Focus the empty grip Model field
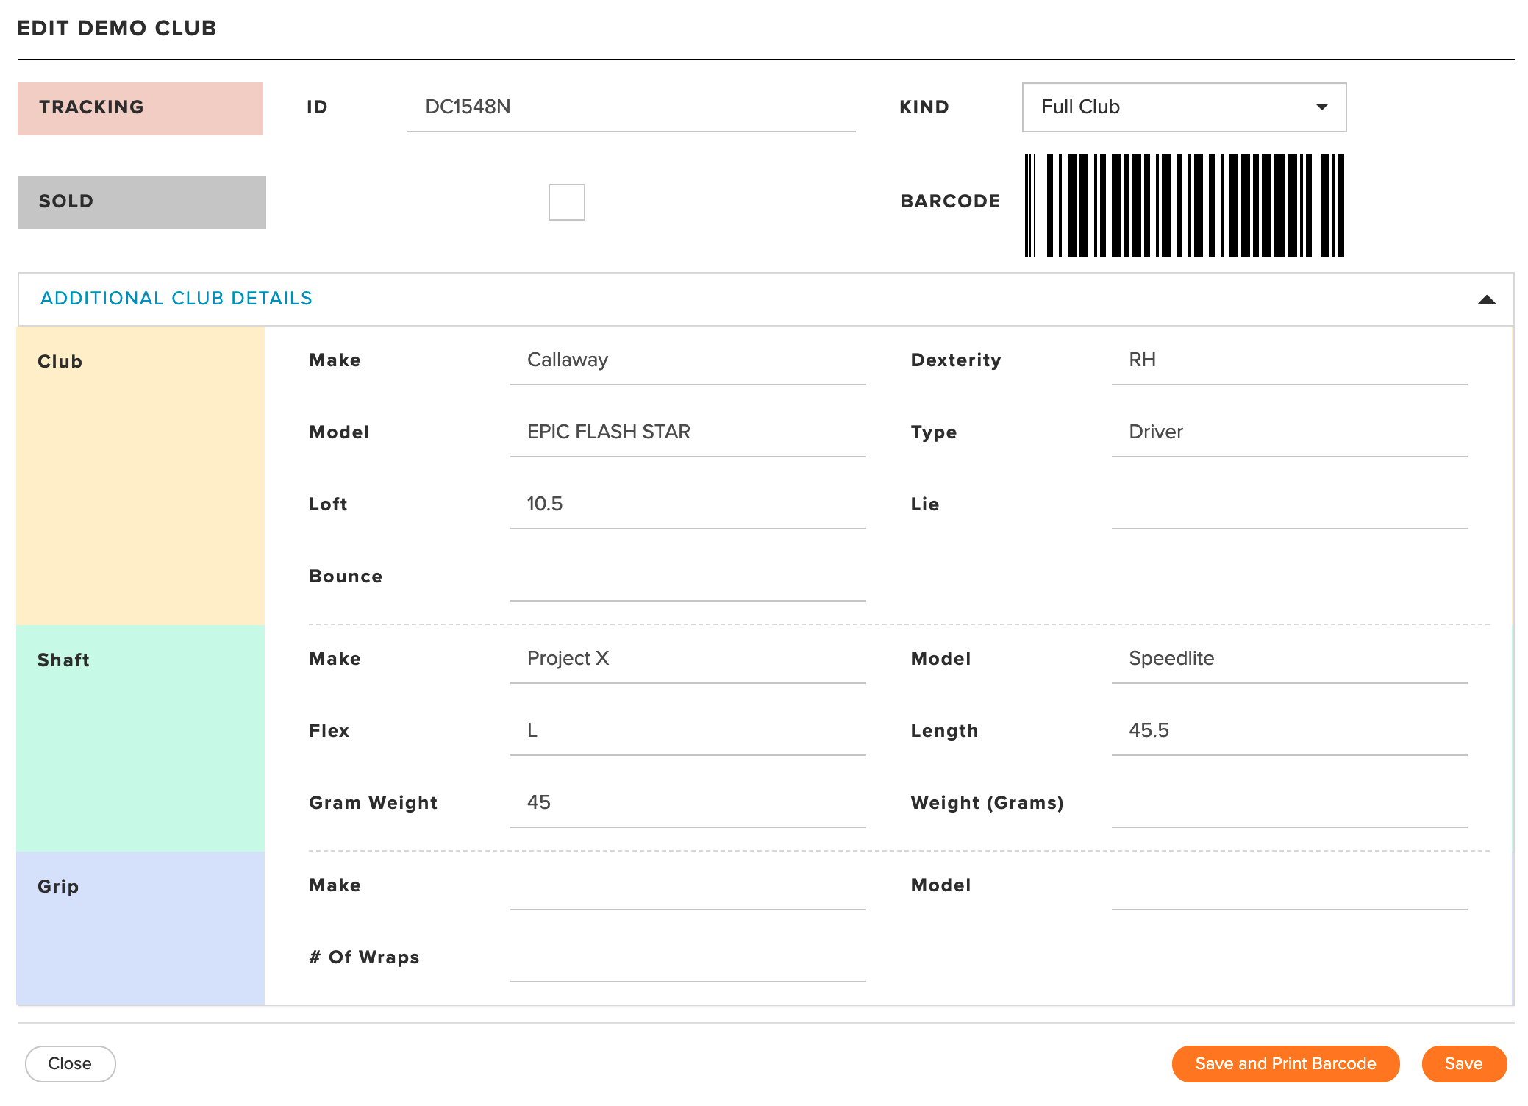The image size is (1528, 1106). 1289,885
